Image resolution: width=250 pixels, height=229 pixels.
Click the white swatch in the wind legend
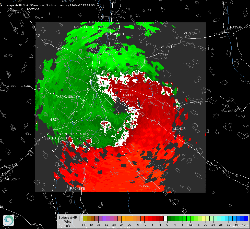click(x=165, y=219)
